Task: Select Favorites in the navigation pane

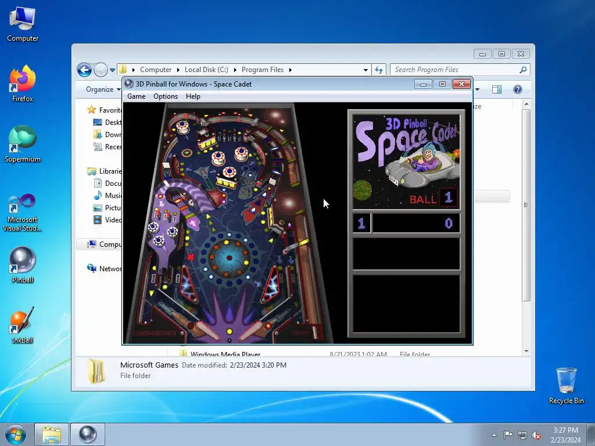Action: tap(104, 110)
